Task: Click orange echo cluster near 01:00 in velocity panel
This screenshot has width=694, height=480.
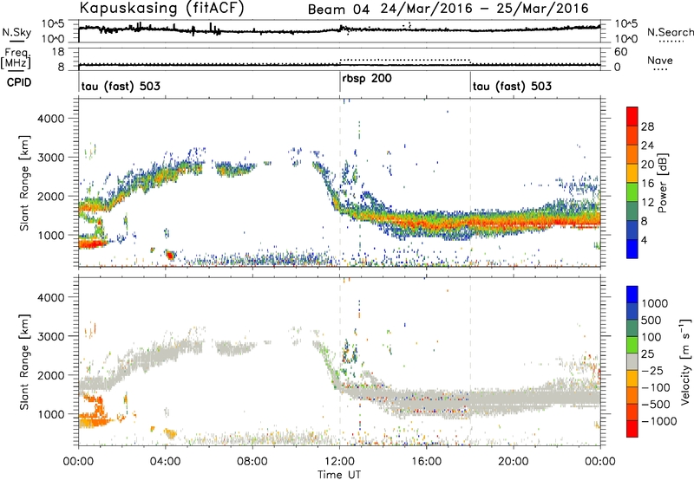Action: click(x=95, y=410)
